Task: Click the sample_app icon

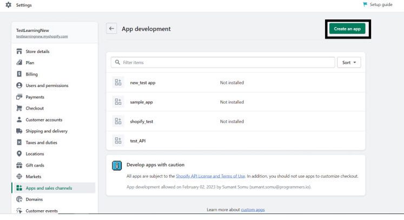Action: [x=118, y=102]
